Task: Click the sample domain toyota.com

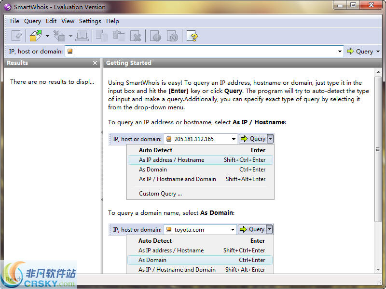Action: pos(189,230)
